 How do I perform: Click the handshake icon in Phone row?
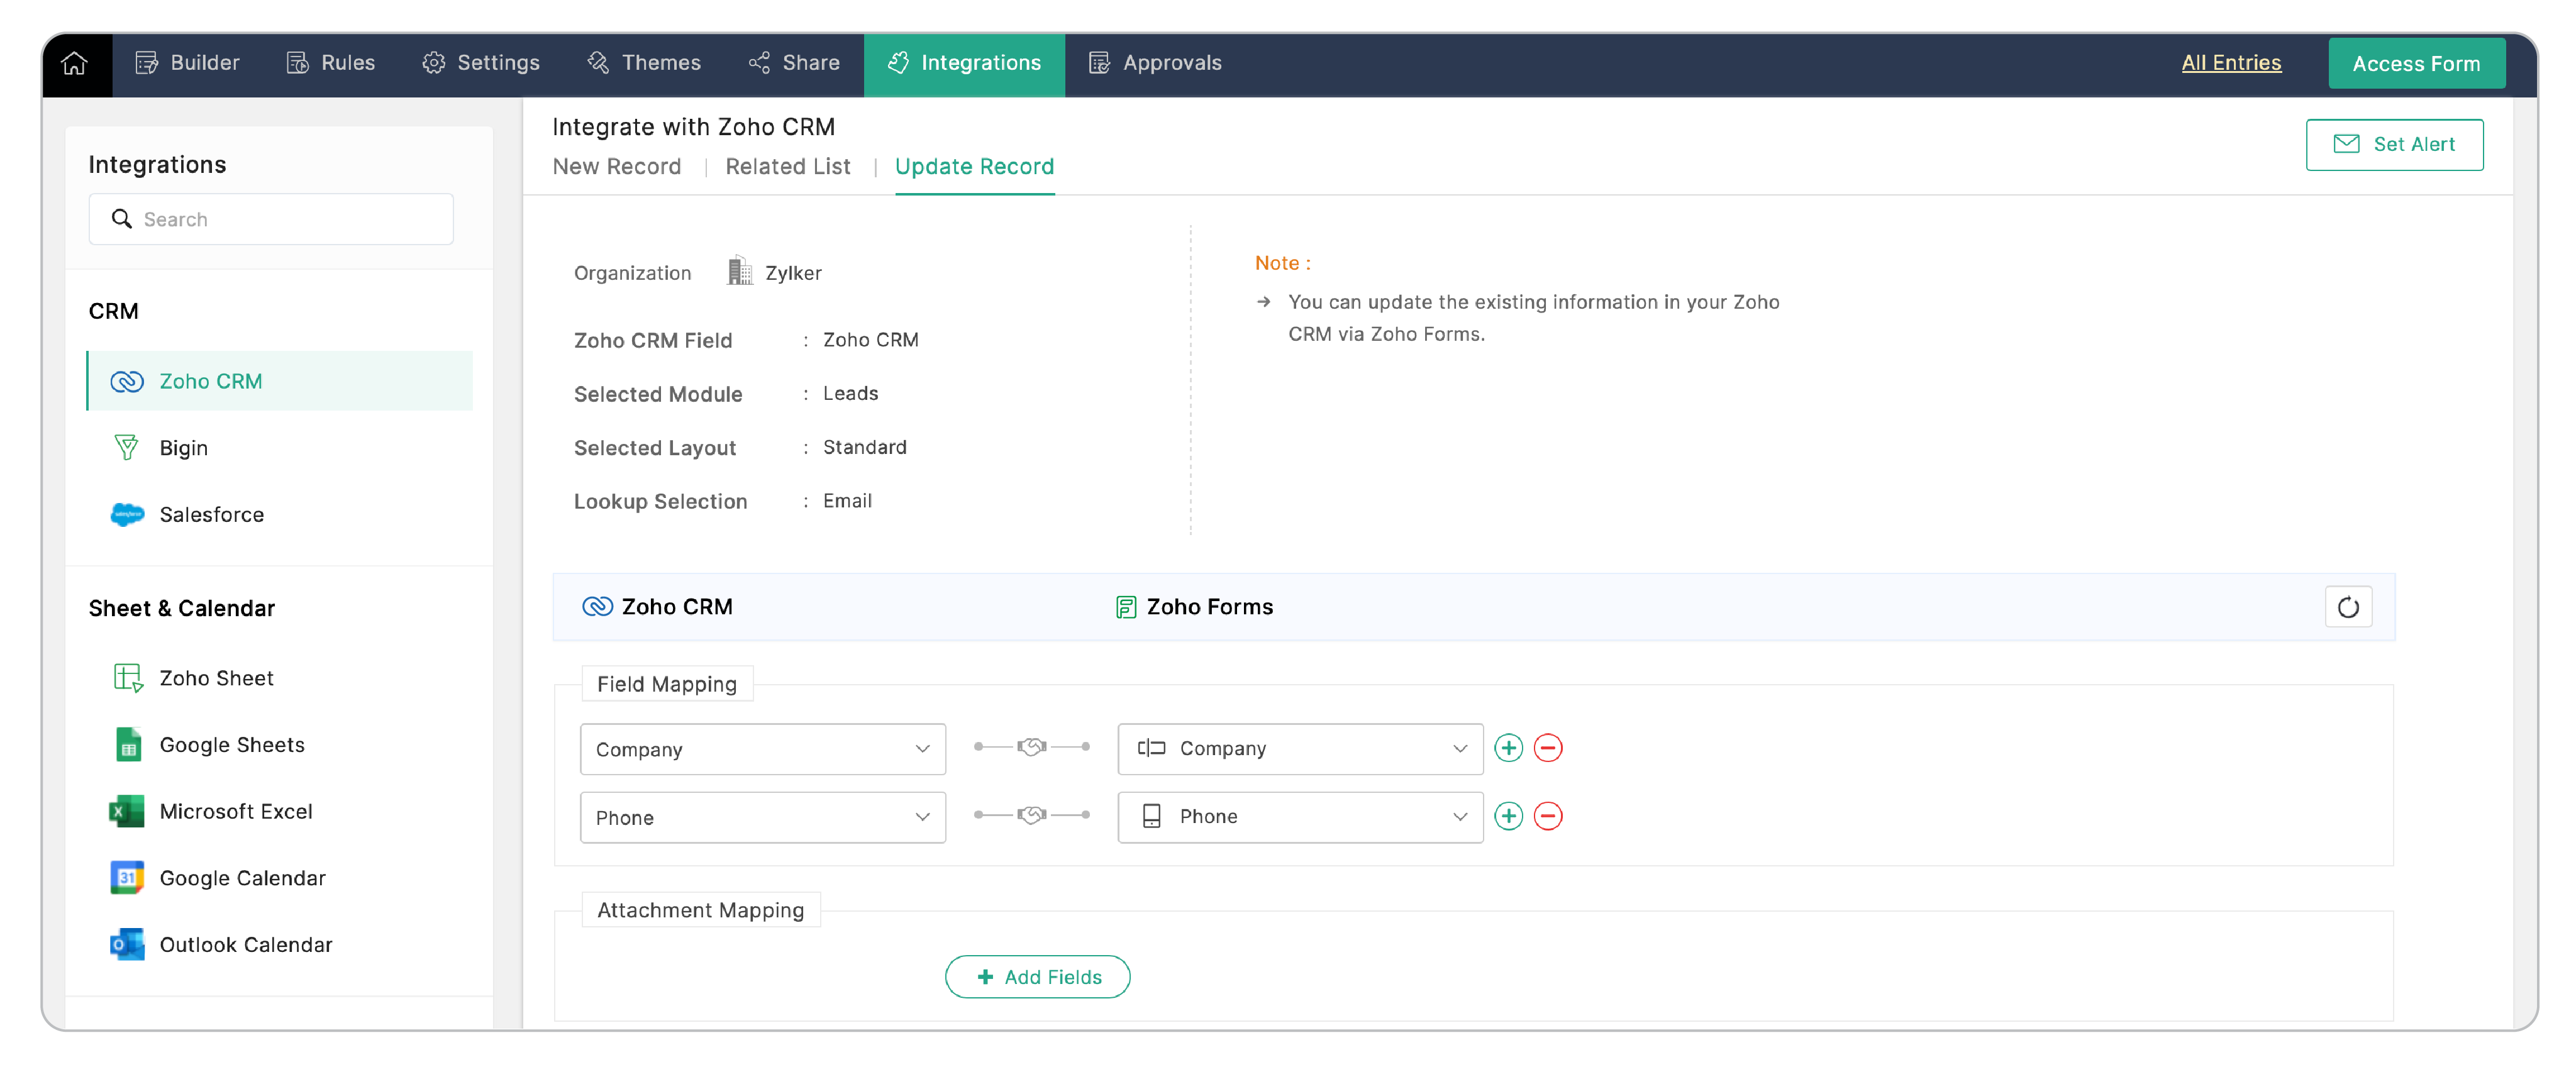(x=1031, y=815)
